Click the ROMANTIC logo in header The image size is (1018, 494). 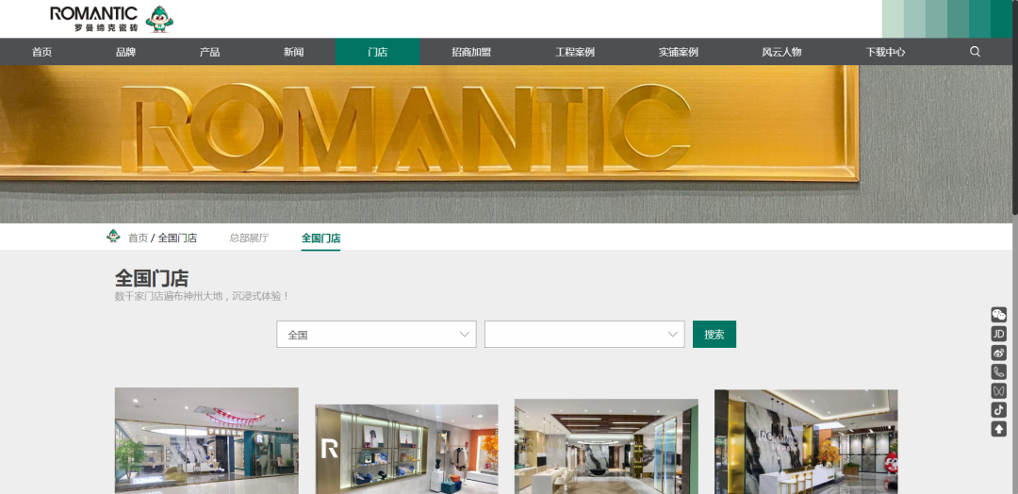pyautogui.click(x=94, y=18)
